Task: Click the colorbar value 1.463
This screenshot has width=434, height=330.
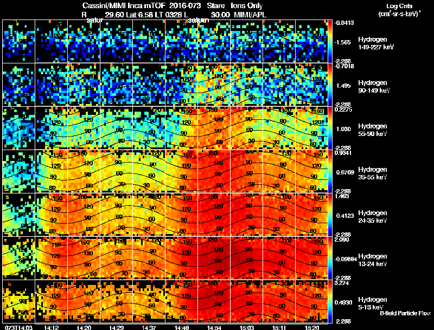Action: 342,196
